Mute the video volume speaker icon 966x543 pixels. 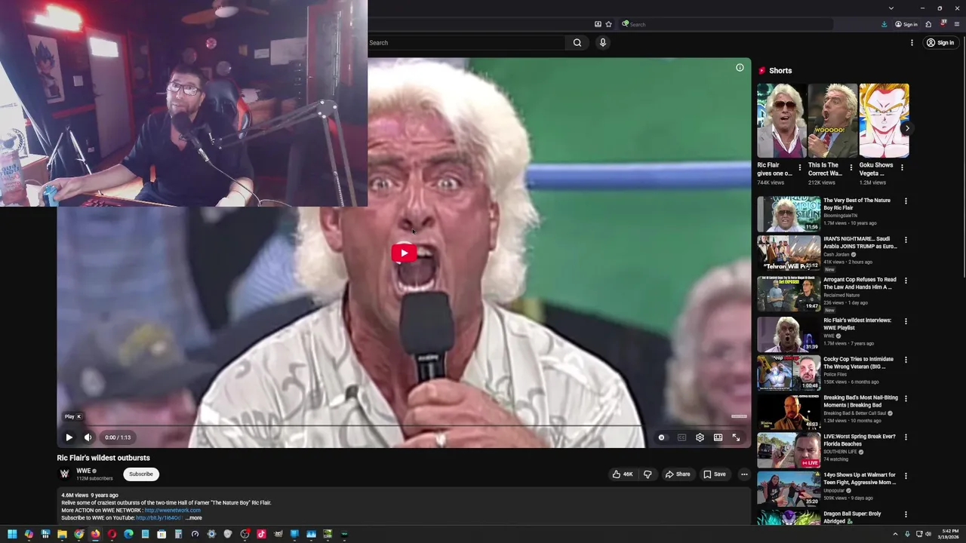pos(88,437)
